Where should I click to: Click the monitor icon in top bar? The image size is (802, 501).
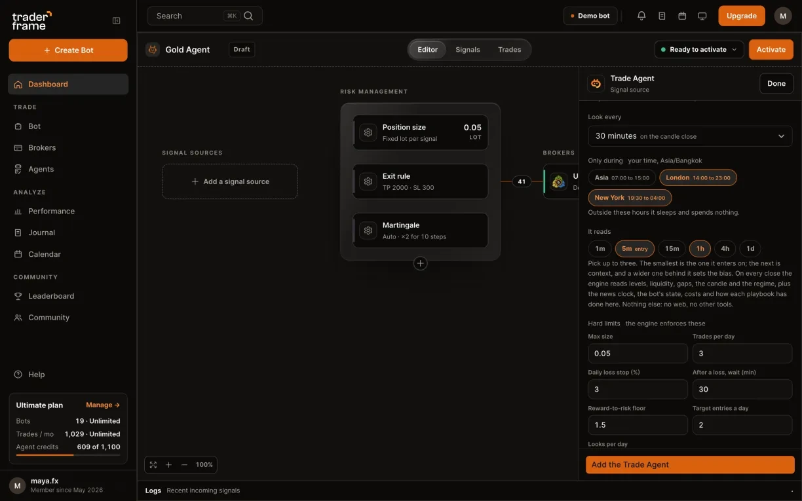pyautogui.click(x=702, y=16)
